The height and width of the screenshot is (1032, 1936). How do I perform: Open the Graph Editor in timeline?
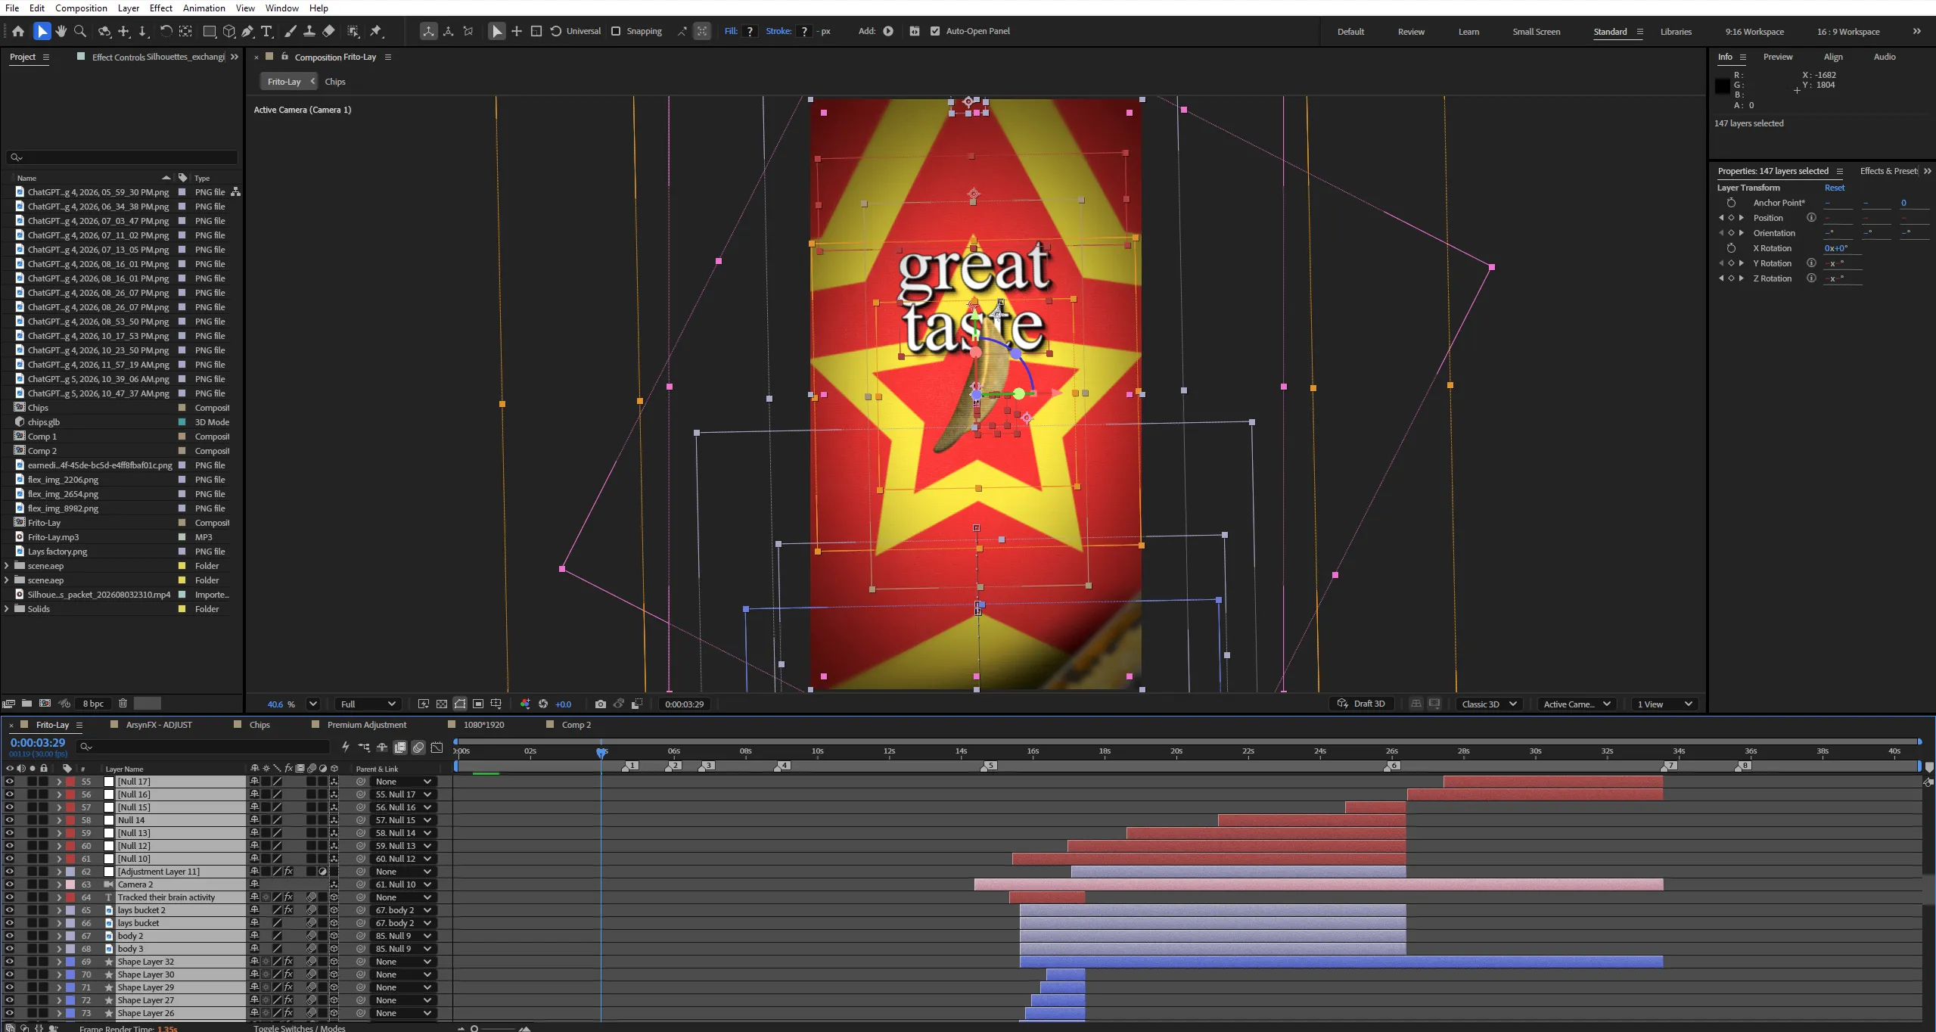pos(437,747)
